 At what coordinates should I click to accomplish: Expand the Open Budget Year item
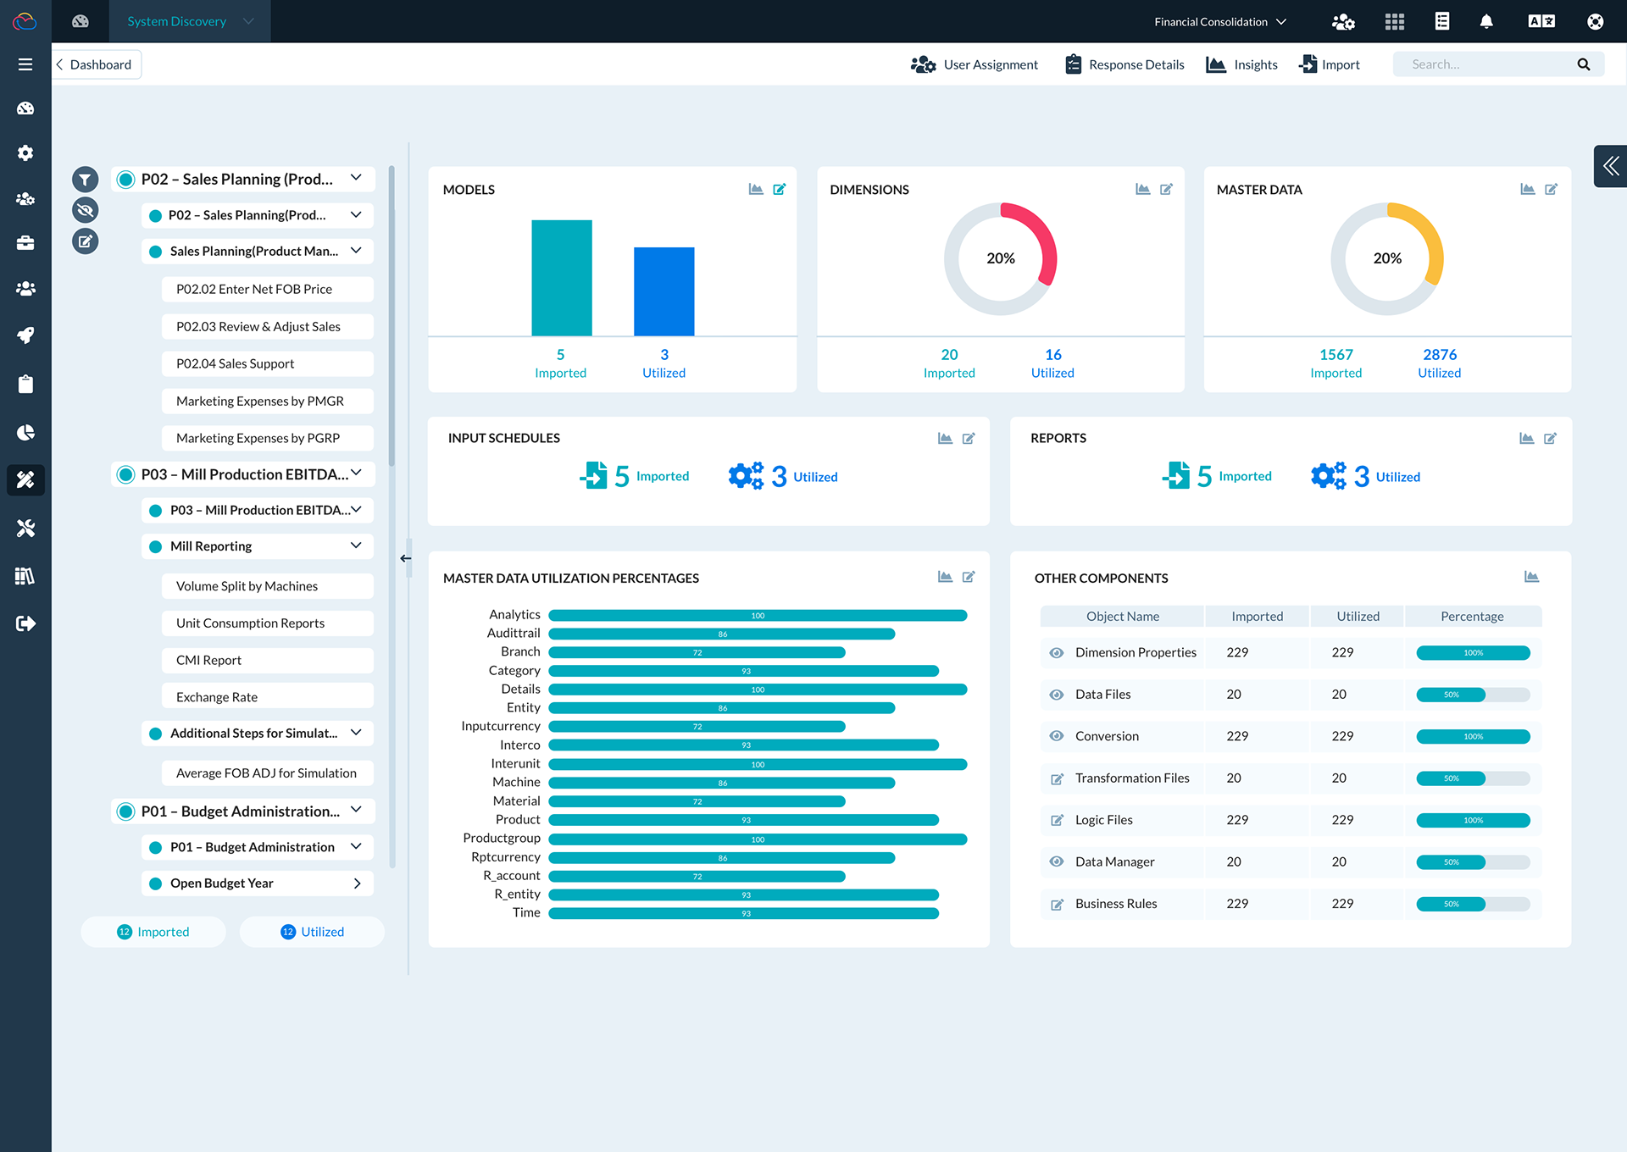tap(357, 883)
